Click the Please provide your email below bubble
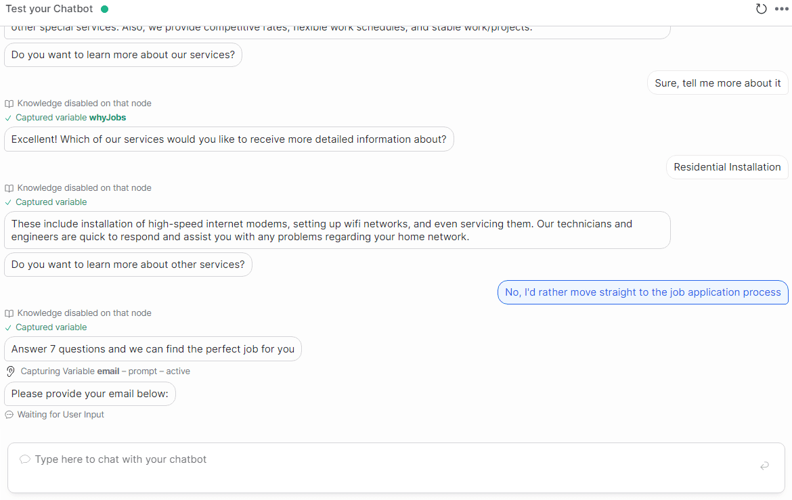This screenshot has width=792, height=500. click(90, 394)
